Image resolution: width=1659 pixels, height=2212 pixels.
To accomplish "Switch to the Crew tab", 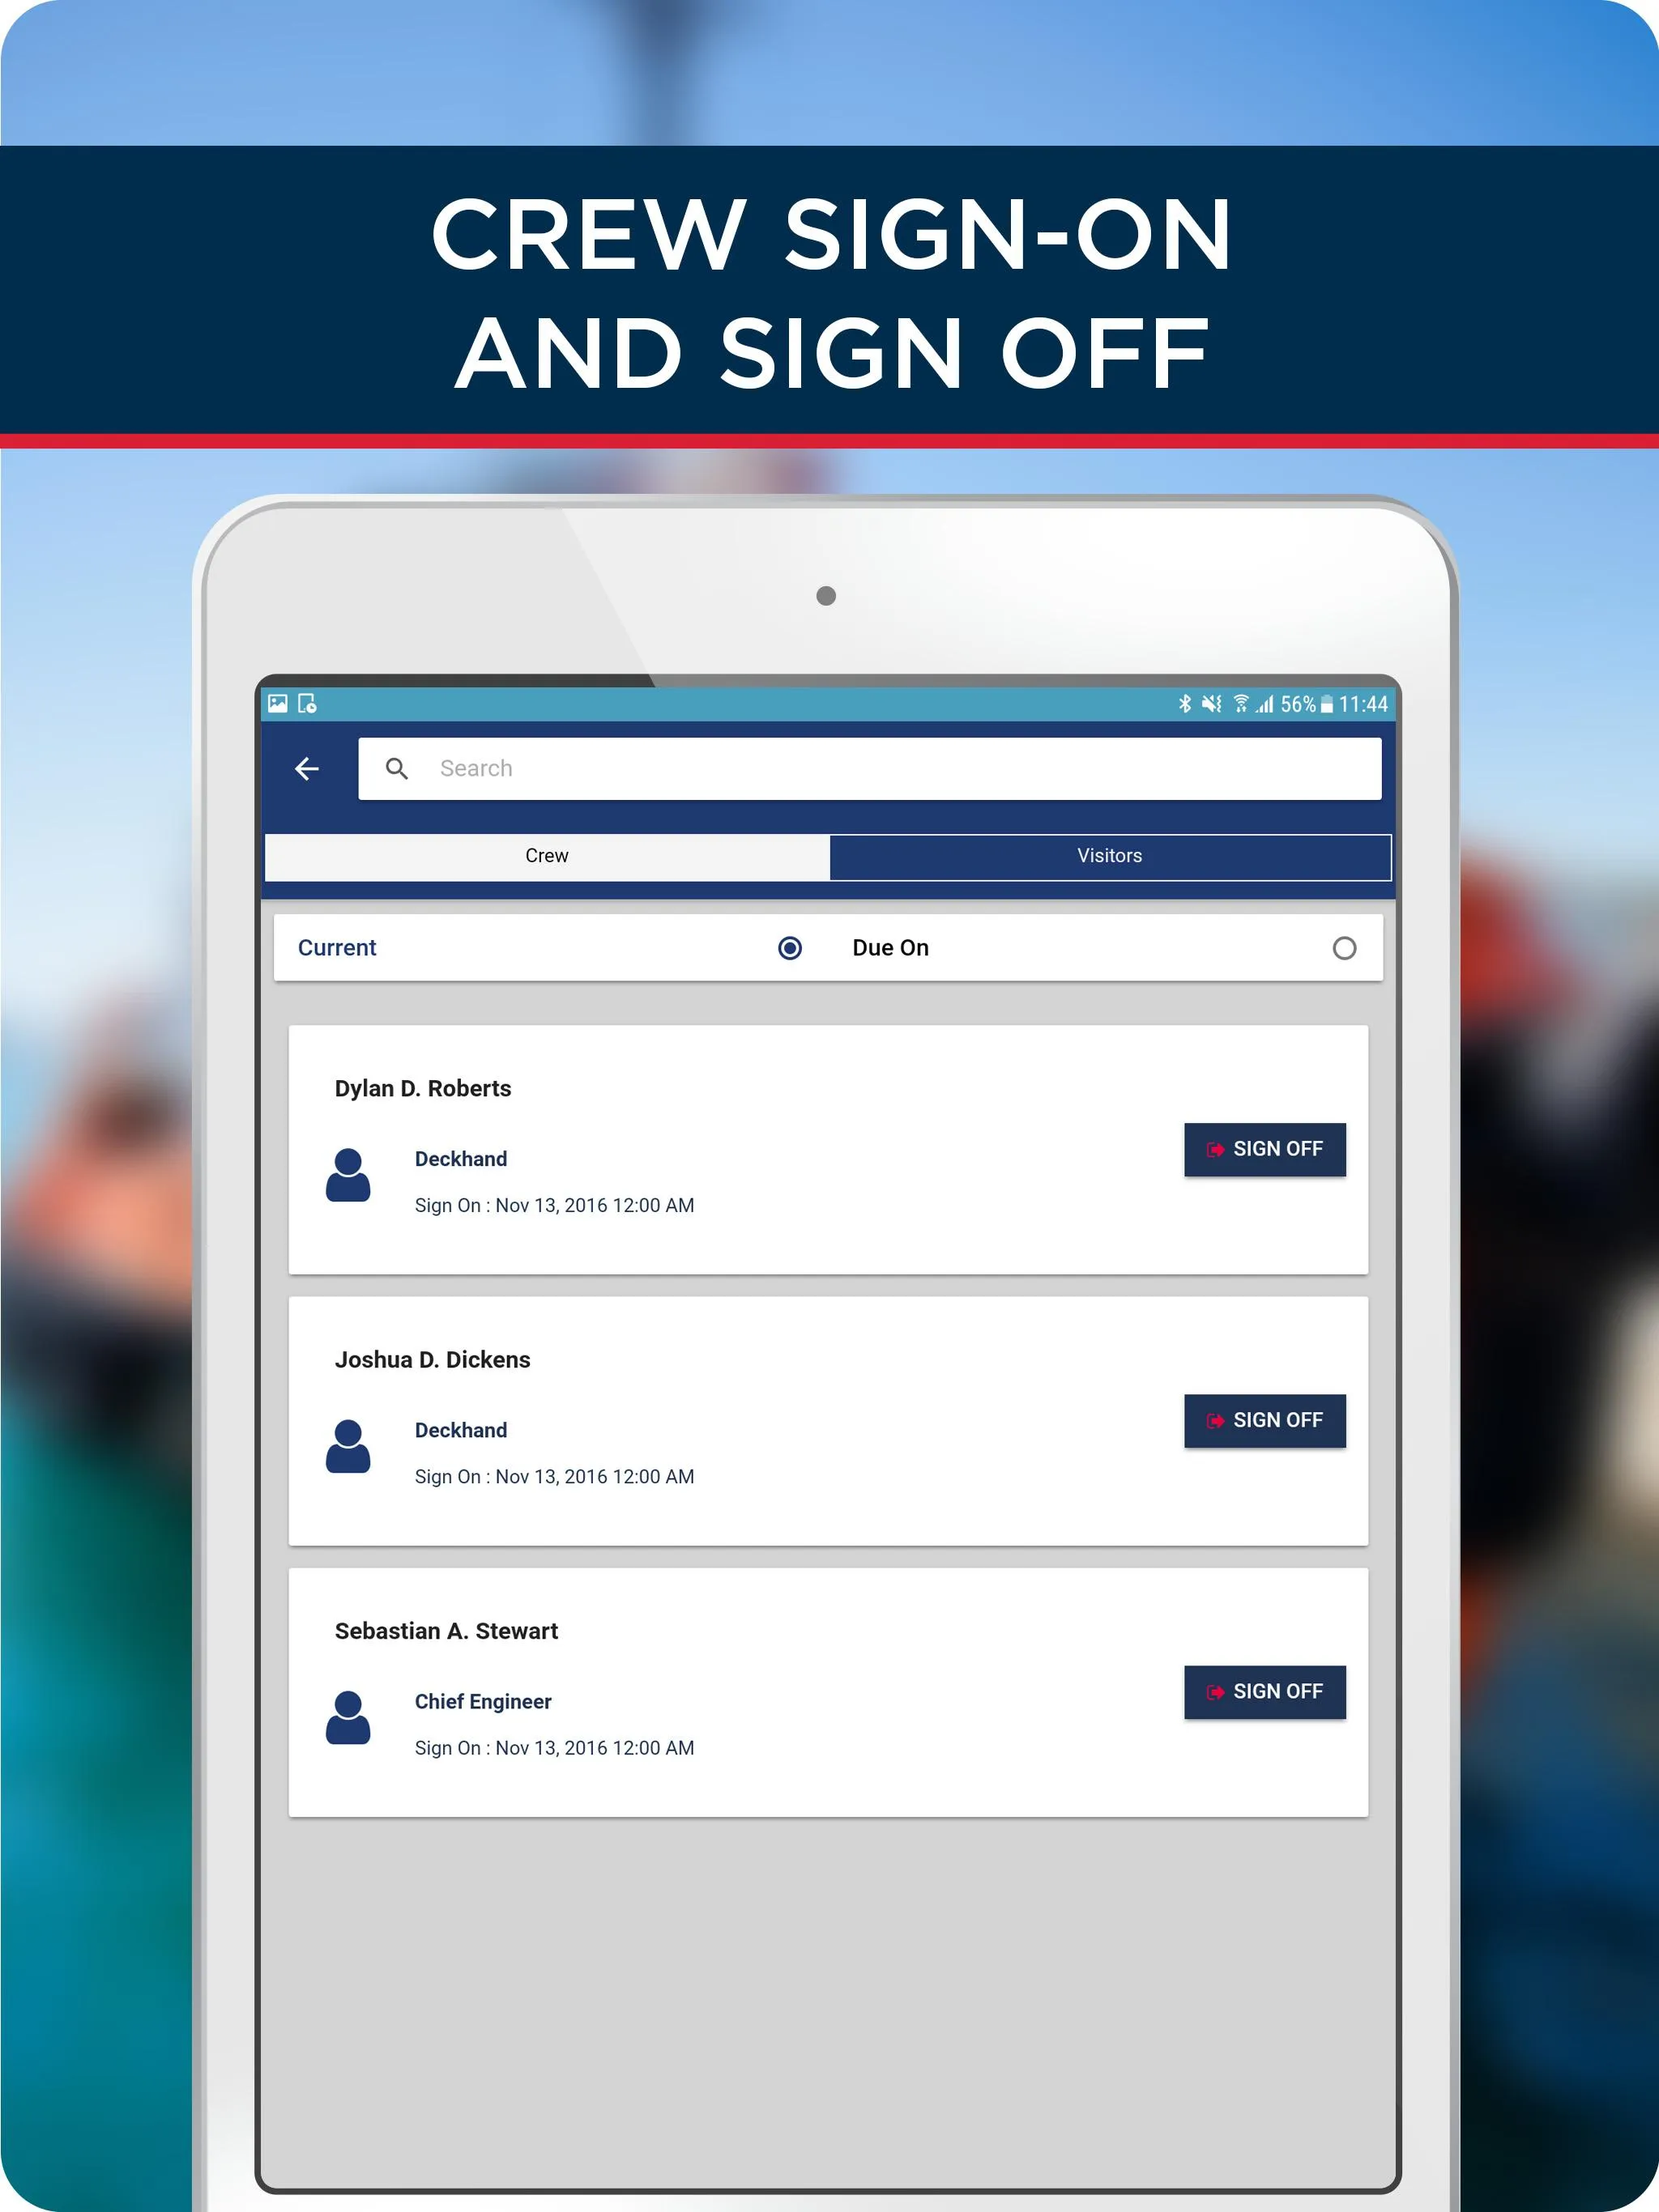I will [x=547, y=857].
